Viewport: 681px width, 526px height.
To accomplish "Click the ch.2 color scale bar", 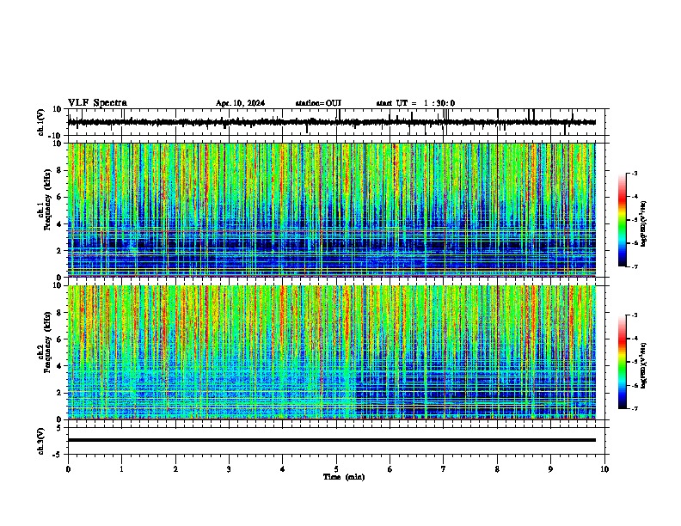I will pyautogui.click(x=623, y=362).
